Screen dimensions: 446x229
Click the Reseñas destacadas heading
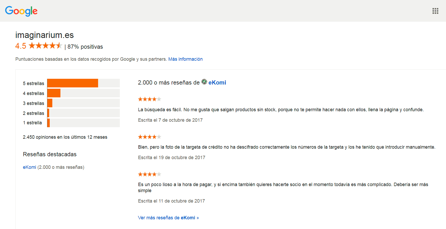pyautogui.click(x=50, y=154)
